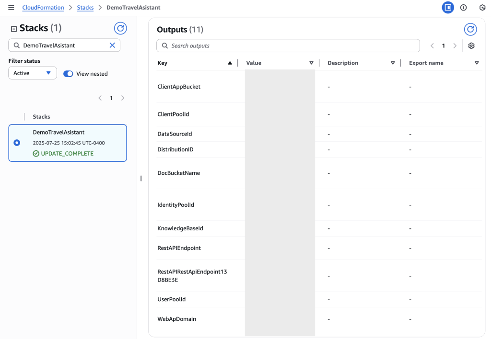
Task: Click the DistributionID key cell
Action: tap(175, 149)
